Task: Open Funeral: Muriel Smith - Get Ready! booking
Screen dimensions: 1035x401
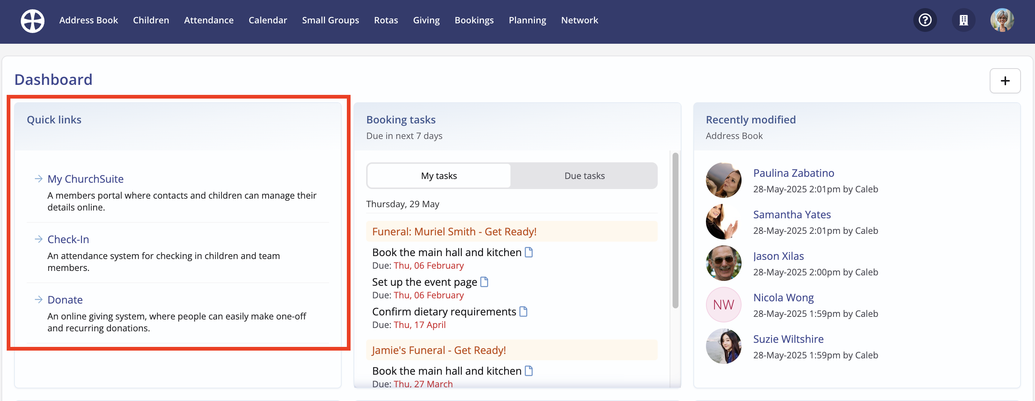Action: tap(454, 232)
